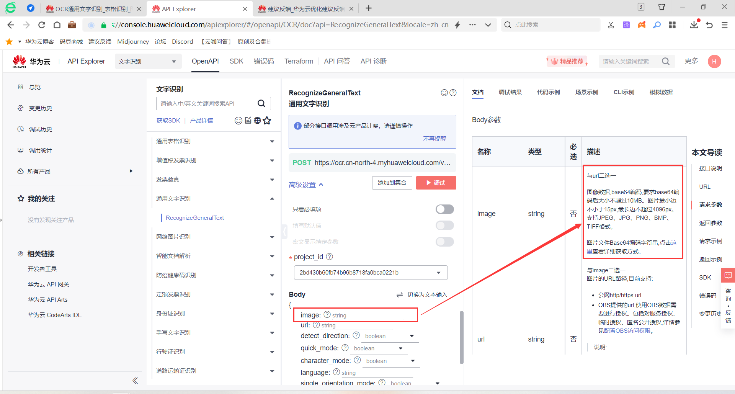Click the help icon next to RecognizeGeneralText
The image size is (735, 394).
[x=453, y=93]
